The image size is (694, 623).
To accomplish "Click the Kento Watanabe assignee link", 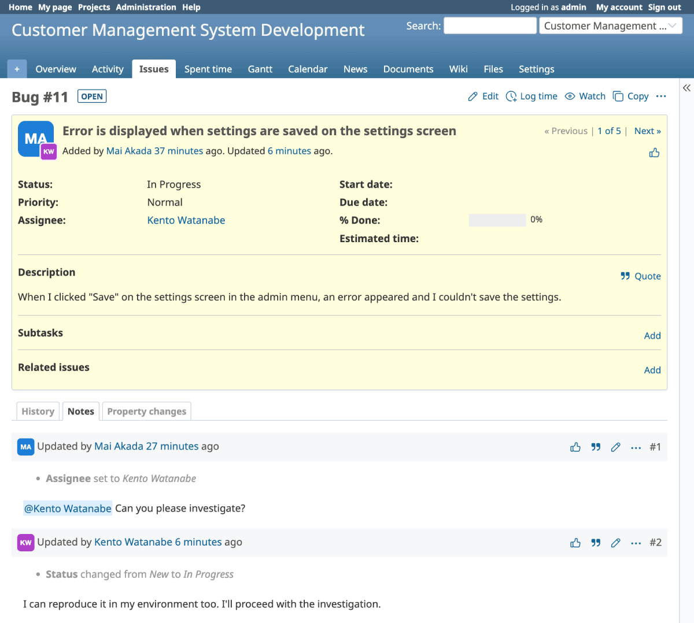I will [x=186, y=220].
